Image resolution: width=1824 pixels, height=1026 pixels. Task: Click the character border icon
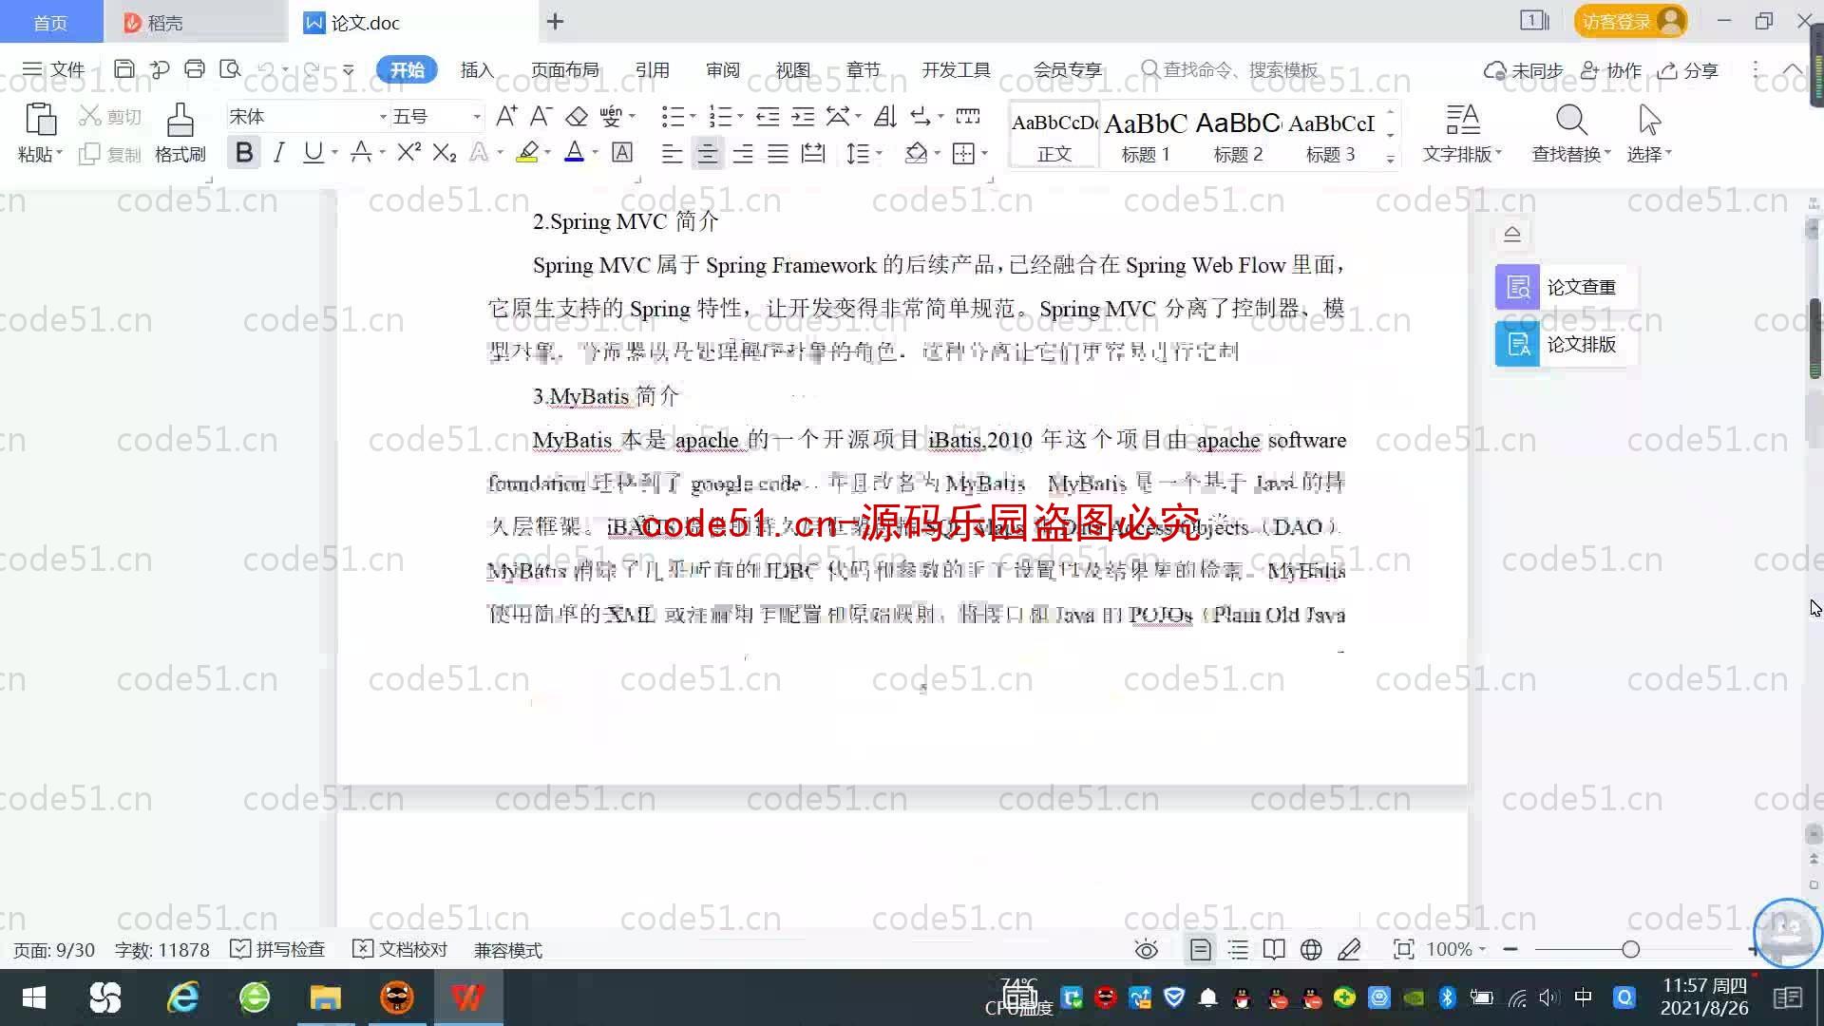click(x=622, y=153)
